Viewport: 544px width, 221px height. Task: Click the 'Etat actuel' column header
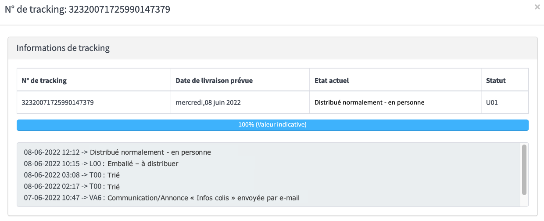pyautogui.click(x=332, y=80)
